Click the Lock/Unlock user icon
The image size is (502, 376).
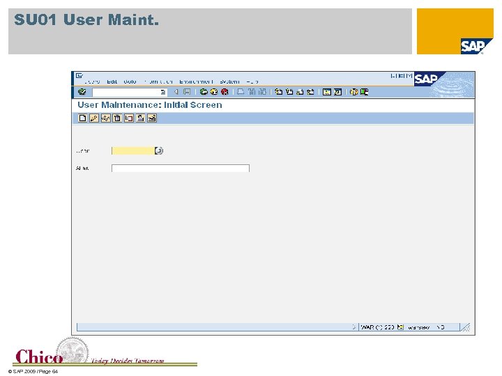(x=140, y=118)
